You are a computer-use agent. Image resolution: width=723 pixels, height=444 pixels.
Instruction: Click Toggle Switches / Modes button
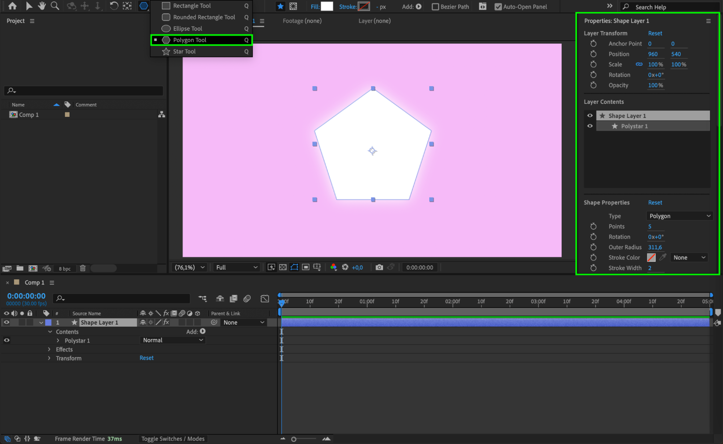(173, 439)
